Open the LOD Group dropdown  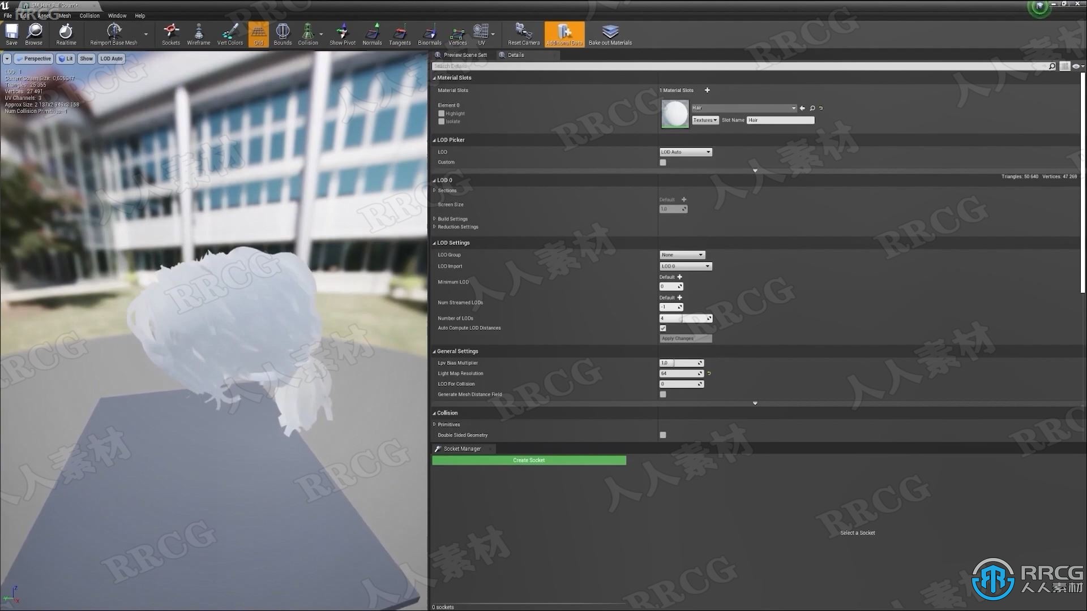(x=681, y=255)
